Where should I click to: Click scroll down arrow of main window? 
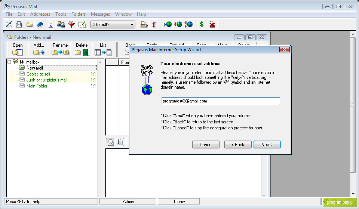pos(353,194)
